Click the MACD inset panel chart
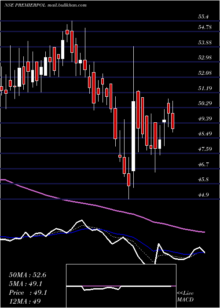 coord(121,286)
